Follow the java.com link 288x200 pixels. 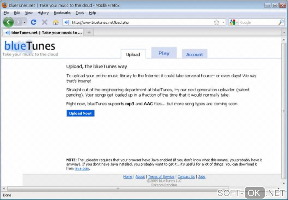pos(82,168)
